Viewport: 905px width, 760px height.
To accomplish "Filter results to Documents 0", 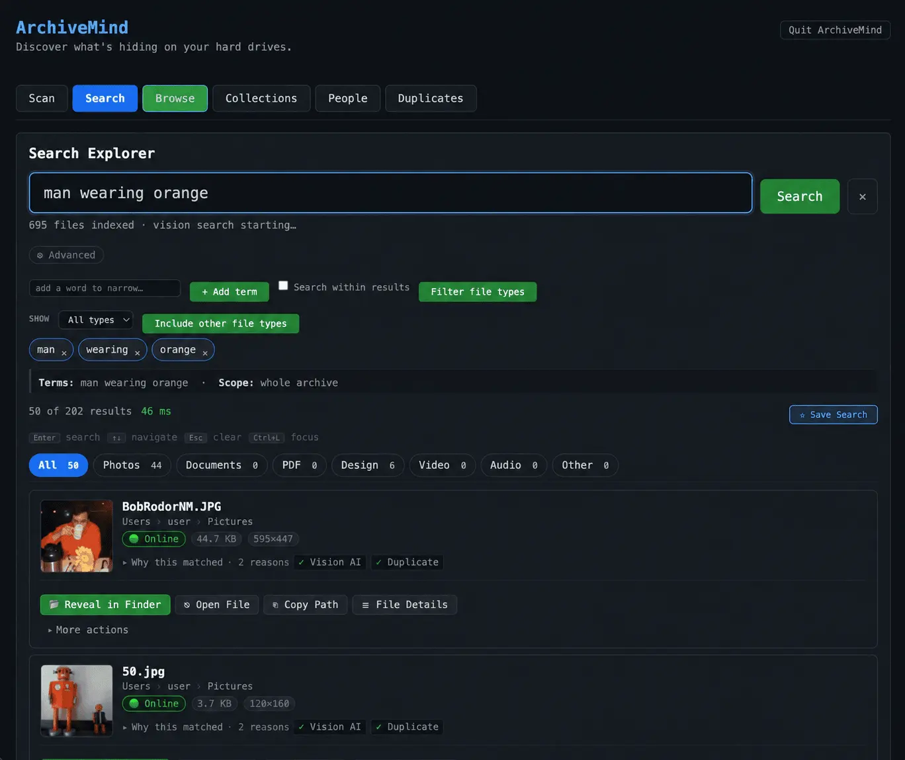I will tap(222, 465).
